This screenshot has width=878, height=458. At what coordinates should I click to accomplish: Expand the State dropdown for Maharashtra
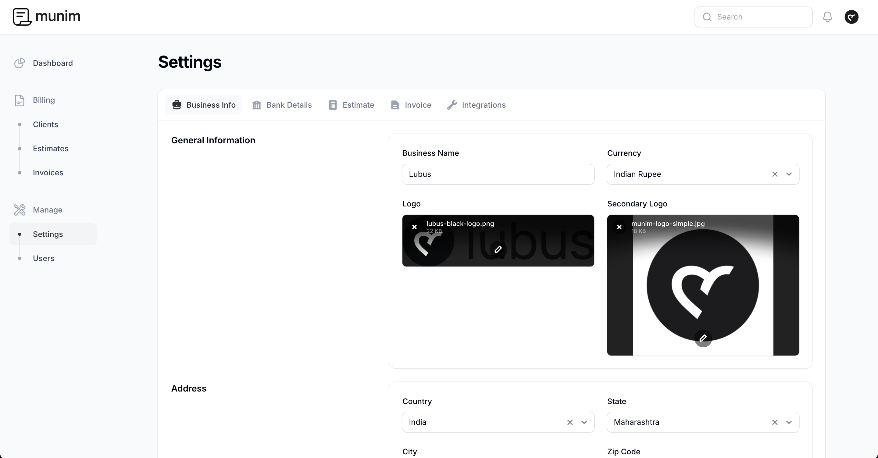pos(789,422)
